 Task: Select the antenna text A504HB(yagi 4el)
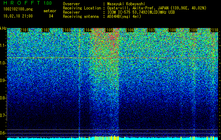tap(124, 16)
